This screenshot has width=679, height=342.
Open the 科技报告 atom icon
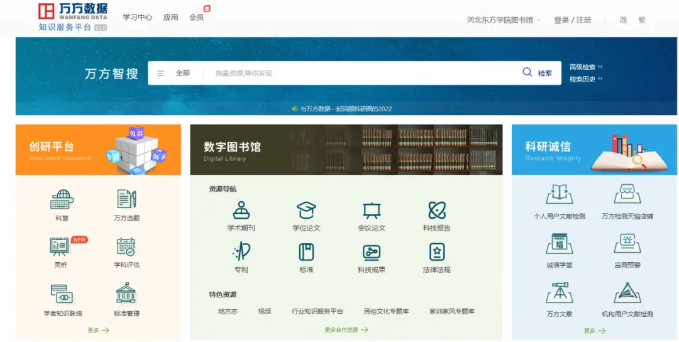click(x=436, y=210)
